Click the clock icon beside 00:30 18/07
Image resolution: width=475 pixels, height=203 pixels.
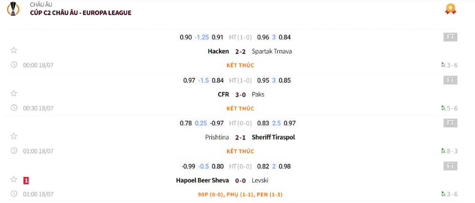14,108
